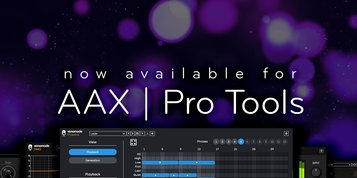Click first Low row block starting at bar 1

pos(160,163)
